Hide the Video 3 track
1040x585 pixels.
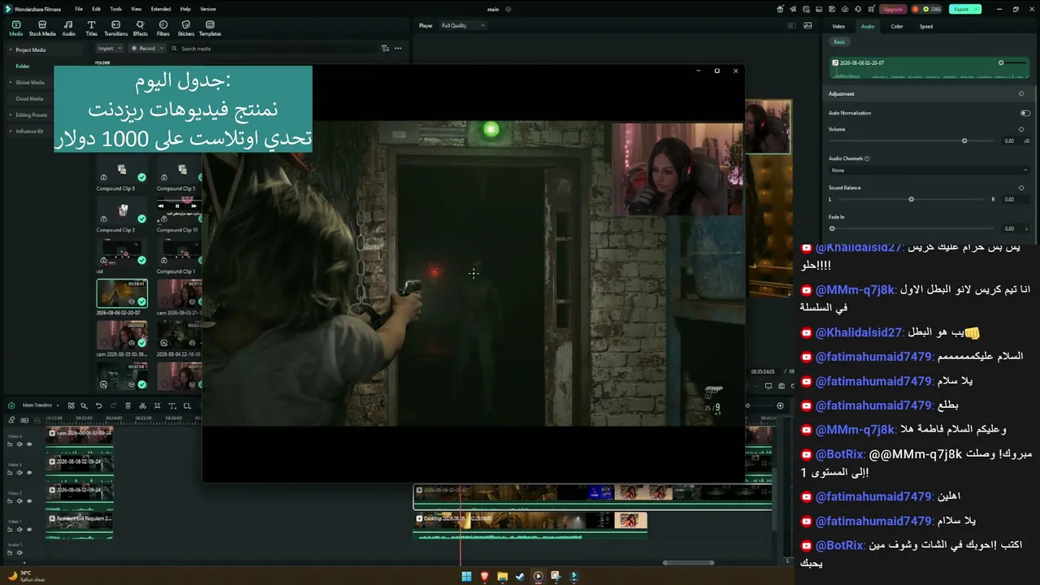tap(29, 473)
